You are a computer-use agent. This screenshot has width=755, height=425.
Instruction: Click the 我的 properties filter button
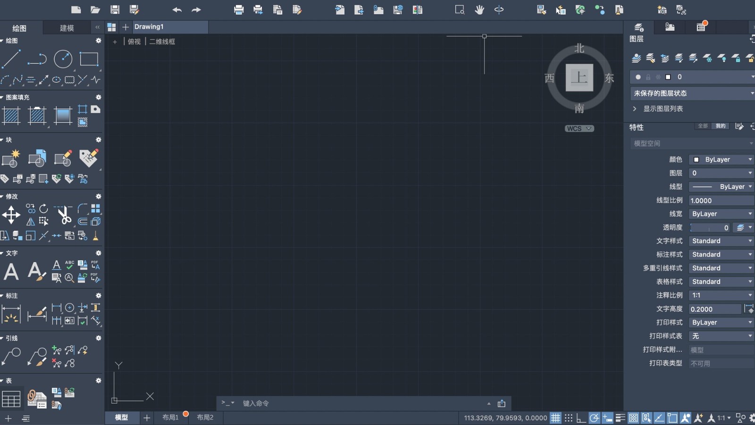tap(721, 126)
